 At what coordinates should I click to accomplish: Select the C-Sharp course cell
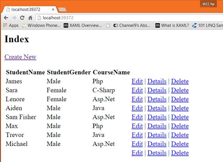pyautogui.click(x=104, y=90)
